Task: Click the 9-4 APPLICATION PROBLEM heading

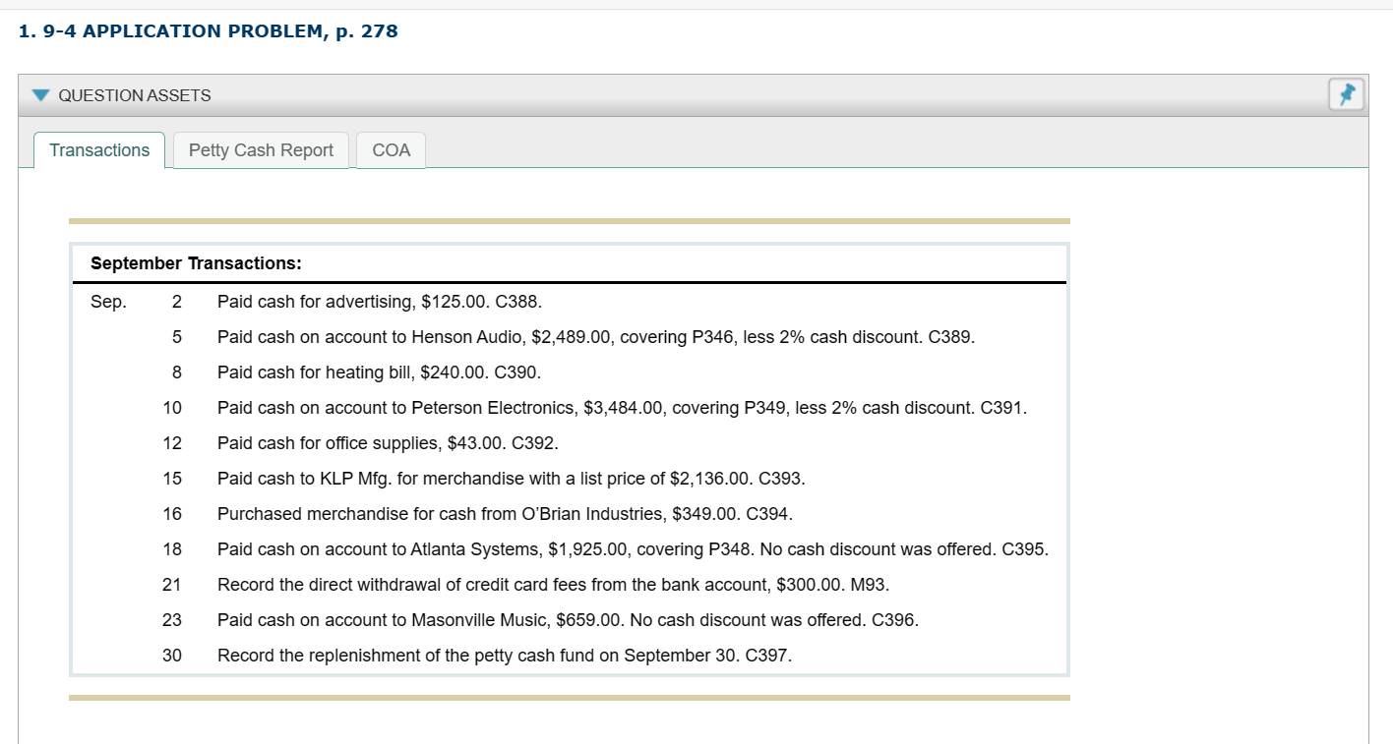Action: point(208,30)
